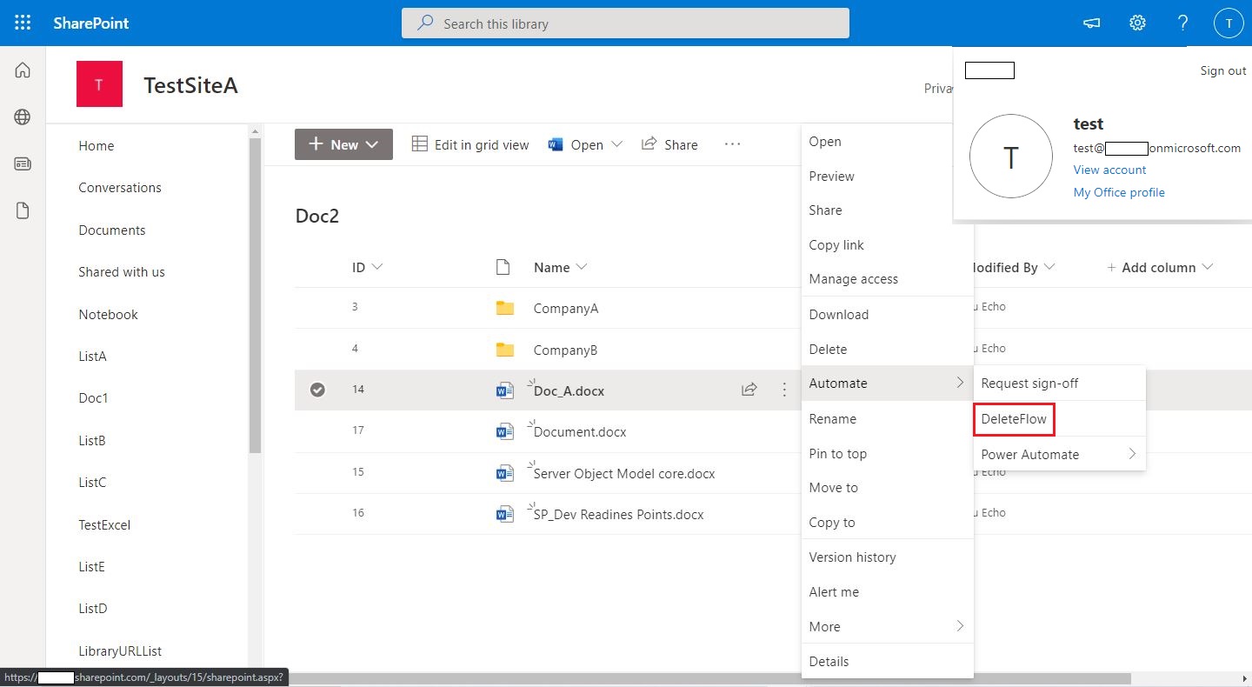Deselect the Doc_A.docx row checkmark
1252x687 pixels.
[317, 390]
